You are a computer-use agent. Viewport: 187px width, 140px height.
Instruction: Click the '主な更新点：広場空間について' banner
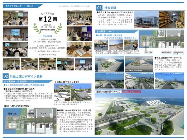pyautogui.click(x=27, y=82)
